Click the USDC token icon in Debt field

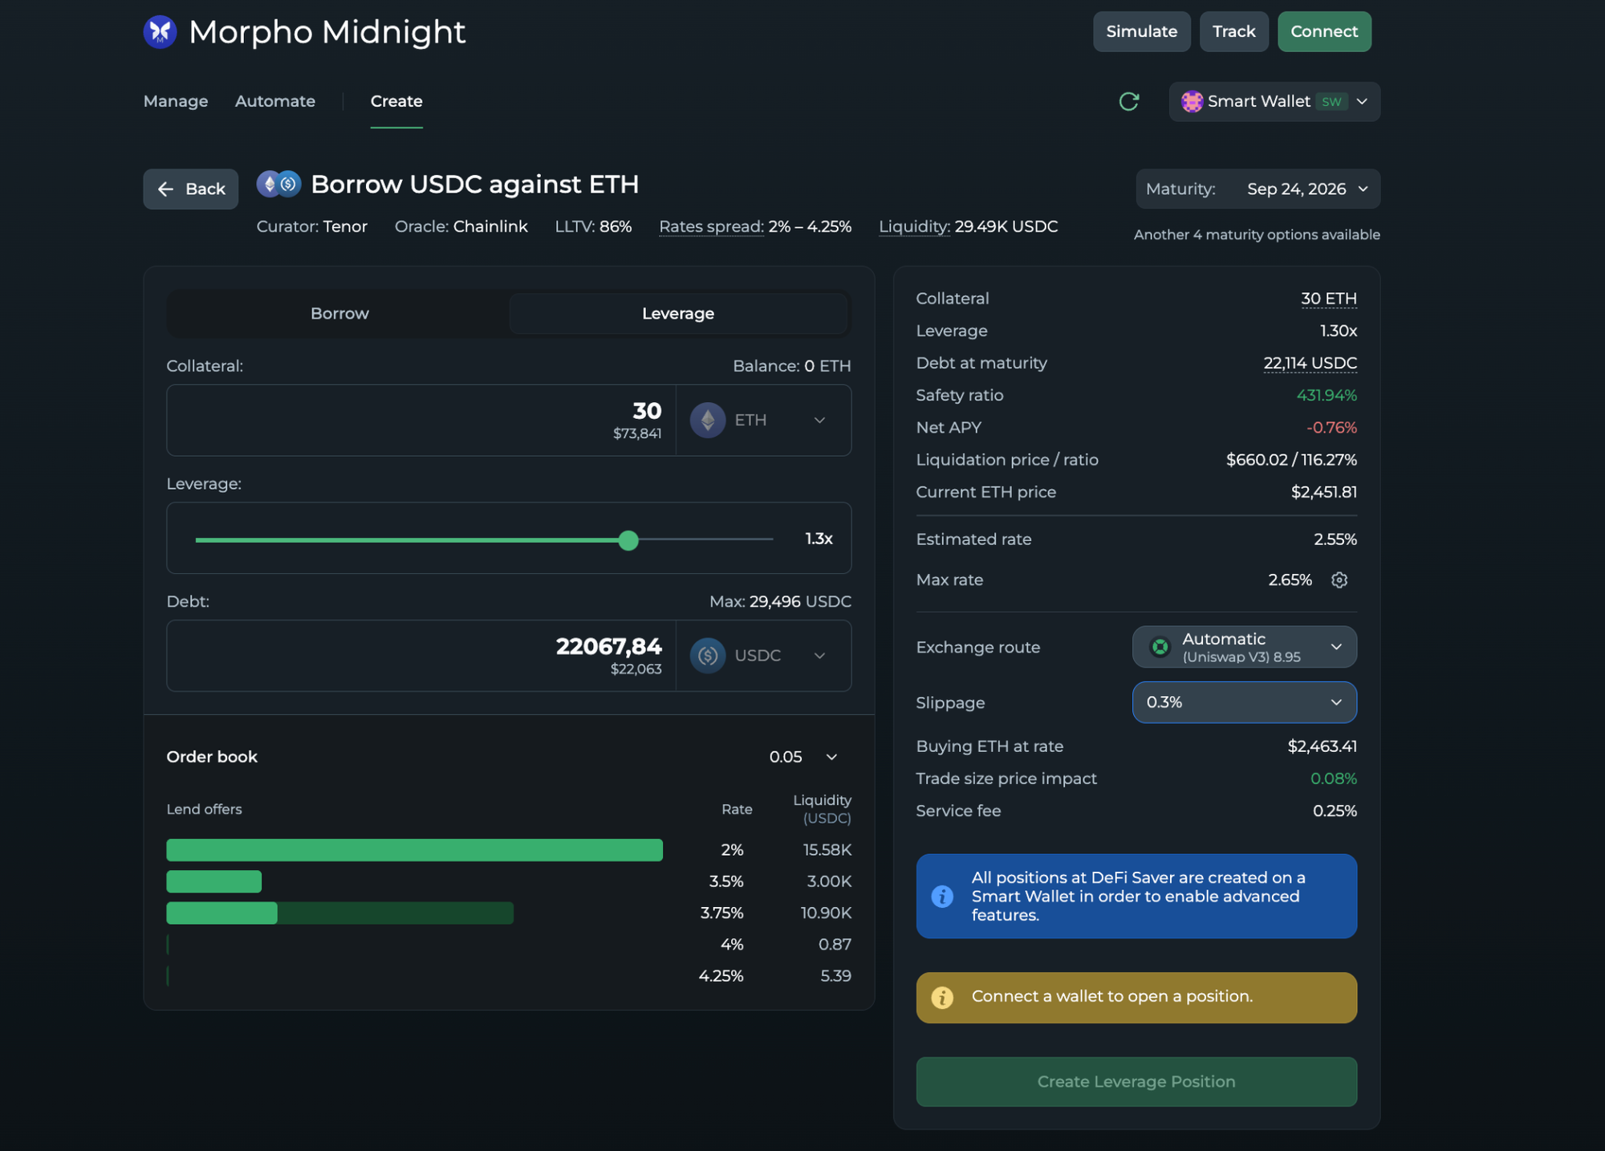coord(708,656)
